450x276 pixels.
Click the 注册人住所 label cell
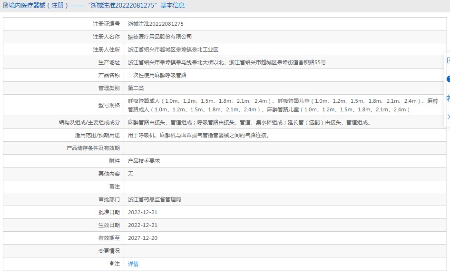point(63,49)
